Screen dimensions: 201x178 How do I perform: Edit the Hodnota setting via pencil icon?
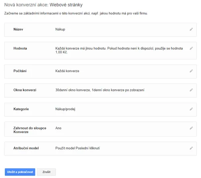point(191,48)
